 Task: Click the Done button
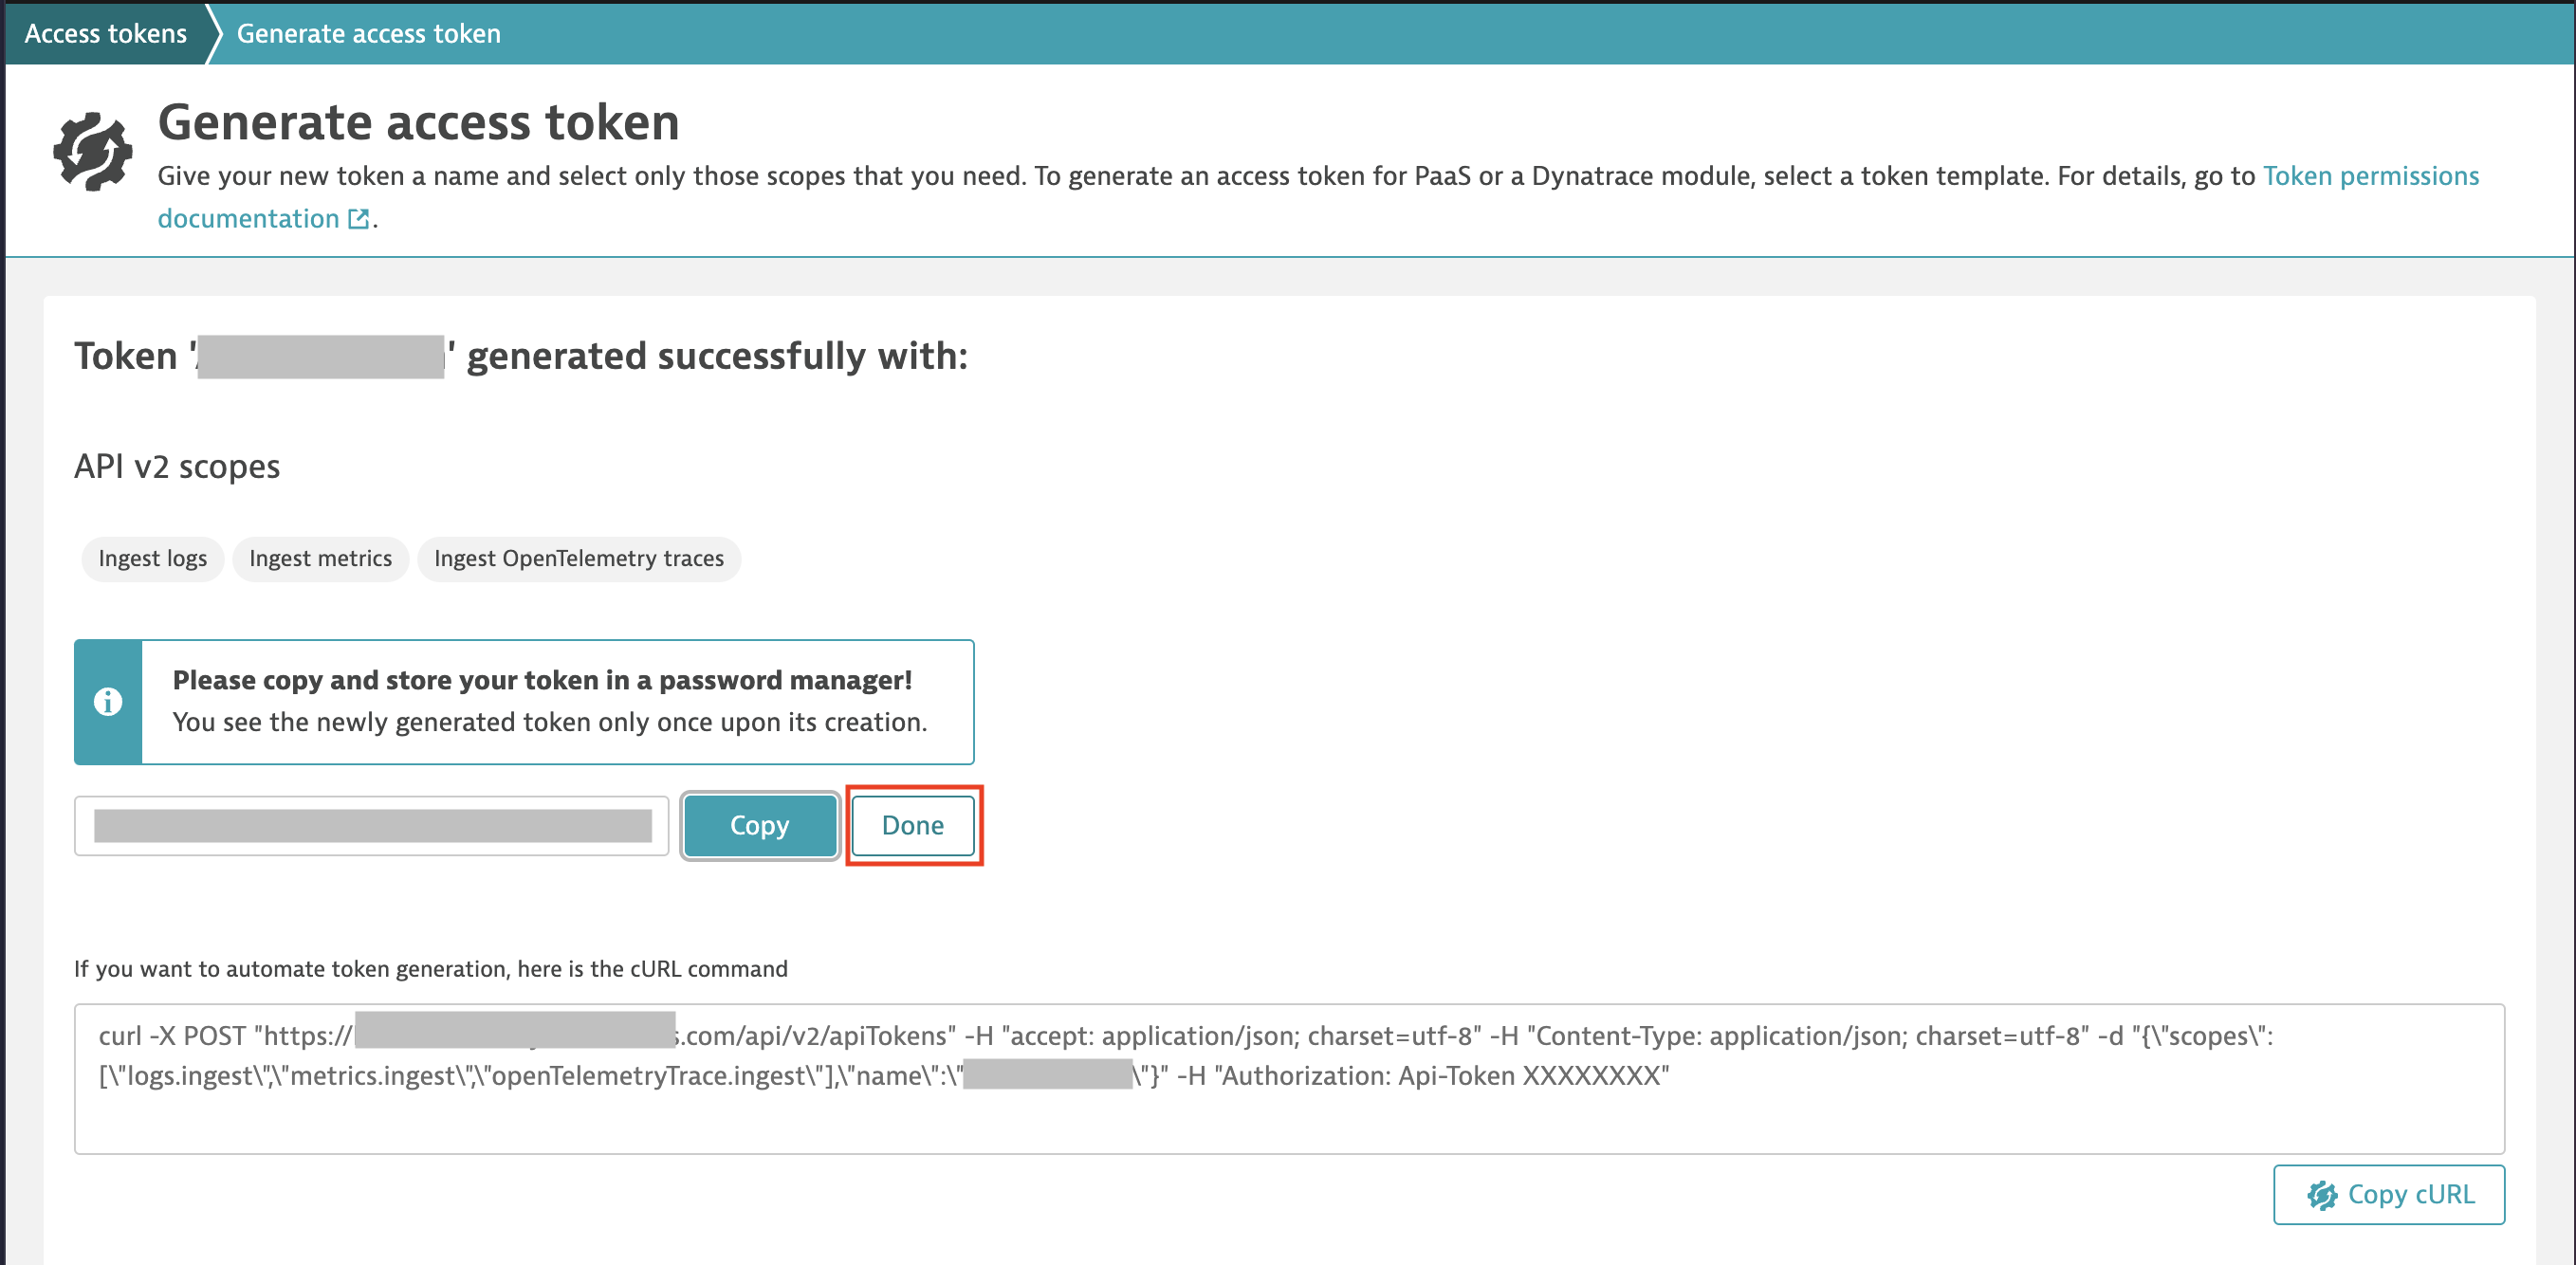click(x=913, y=825)
